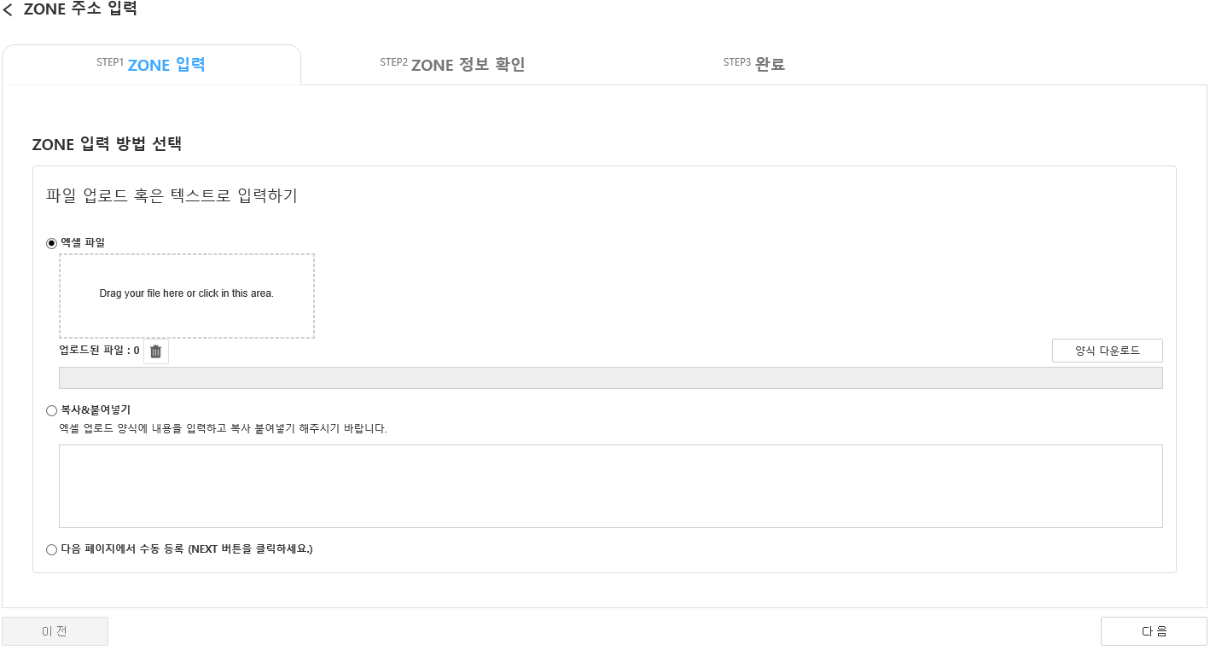Click the ZONE 주소 입력 page title
Screen dimensions: 1210x650
tap(80, 9)
